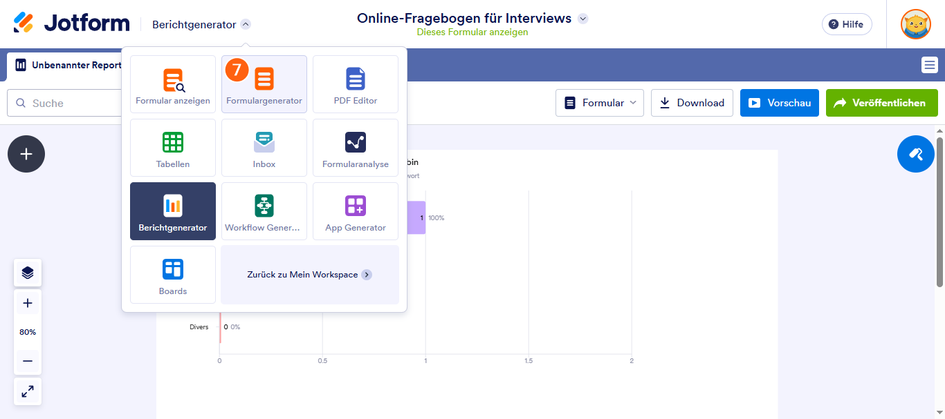This screenshot has width=945, height=419.
Task: Click the Jotform logo
Action: pos(71,23)
